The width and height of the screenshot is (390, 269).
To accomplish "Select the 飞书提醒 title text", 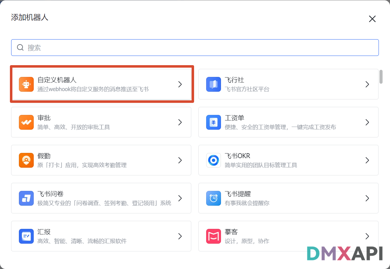I will pos(238,194).
